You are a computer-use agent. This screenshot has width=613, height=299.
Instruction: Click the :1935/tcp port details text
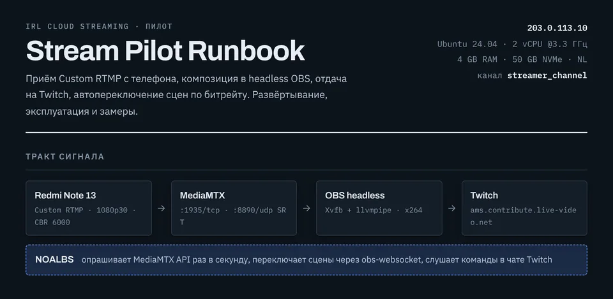(x=233, y=216)
